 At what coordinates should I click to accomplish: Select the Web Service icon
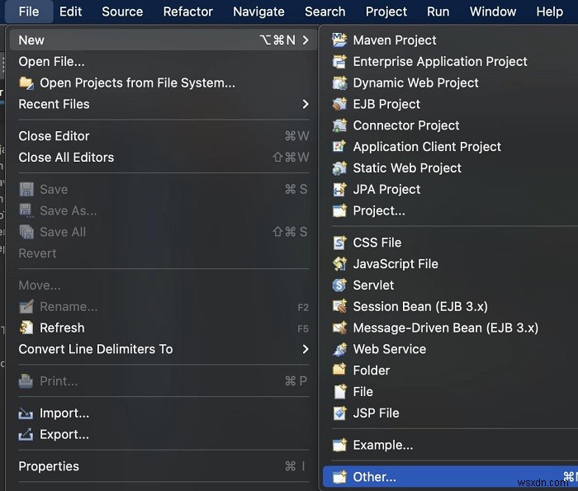coord(339,349)
